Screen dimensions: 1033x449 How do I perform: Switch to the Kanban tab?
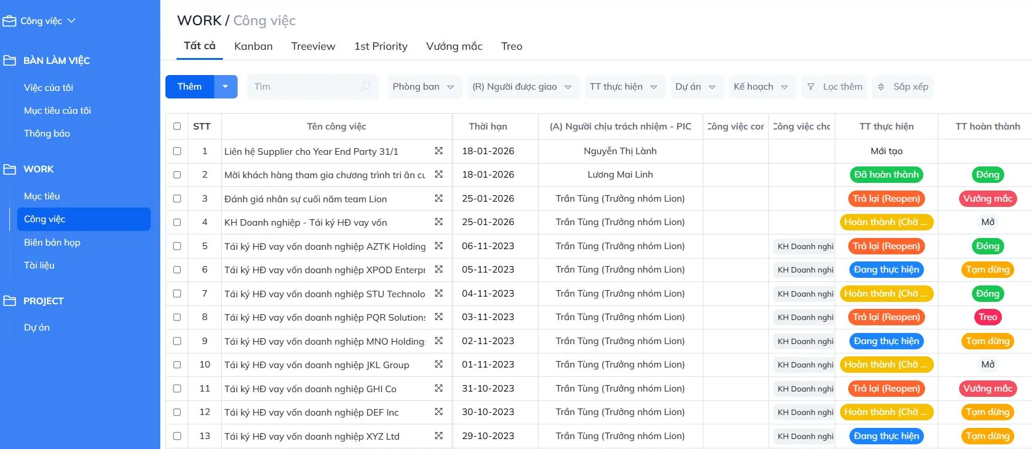pyautogui.click(x=253, y=46)
